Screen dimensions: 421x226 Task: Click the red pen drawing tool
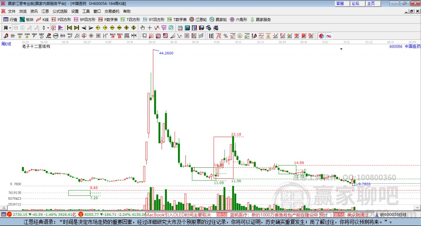(6, 36)
